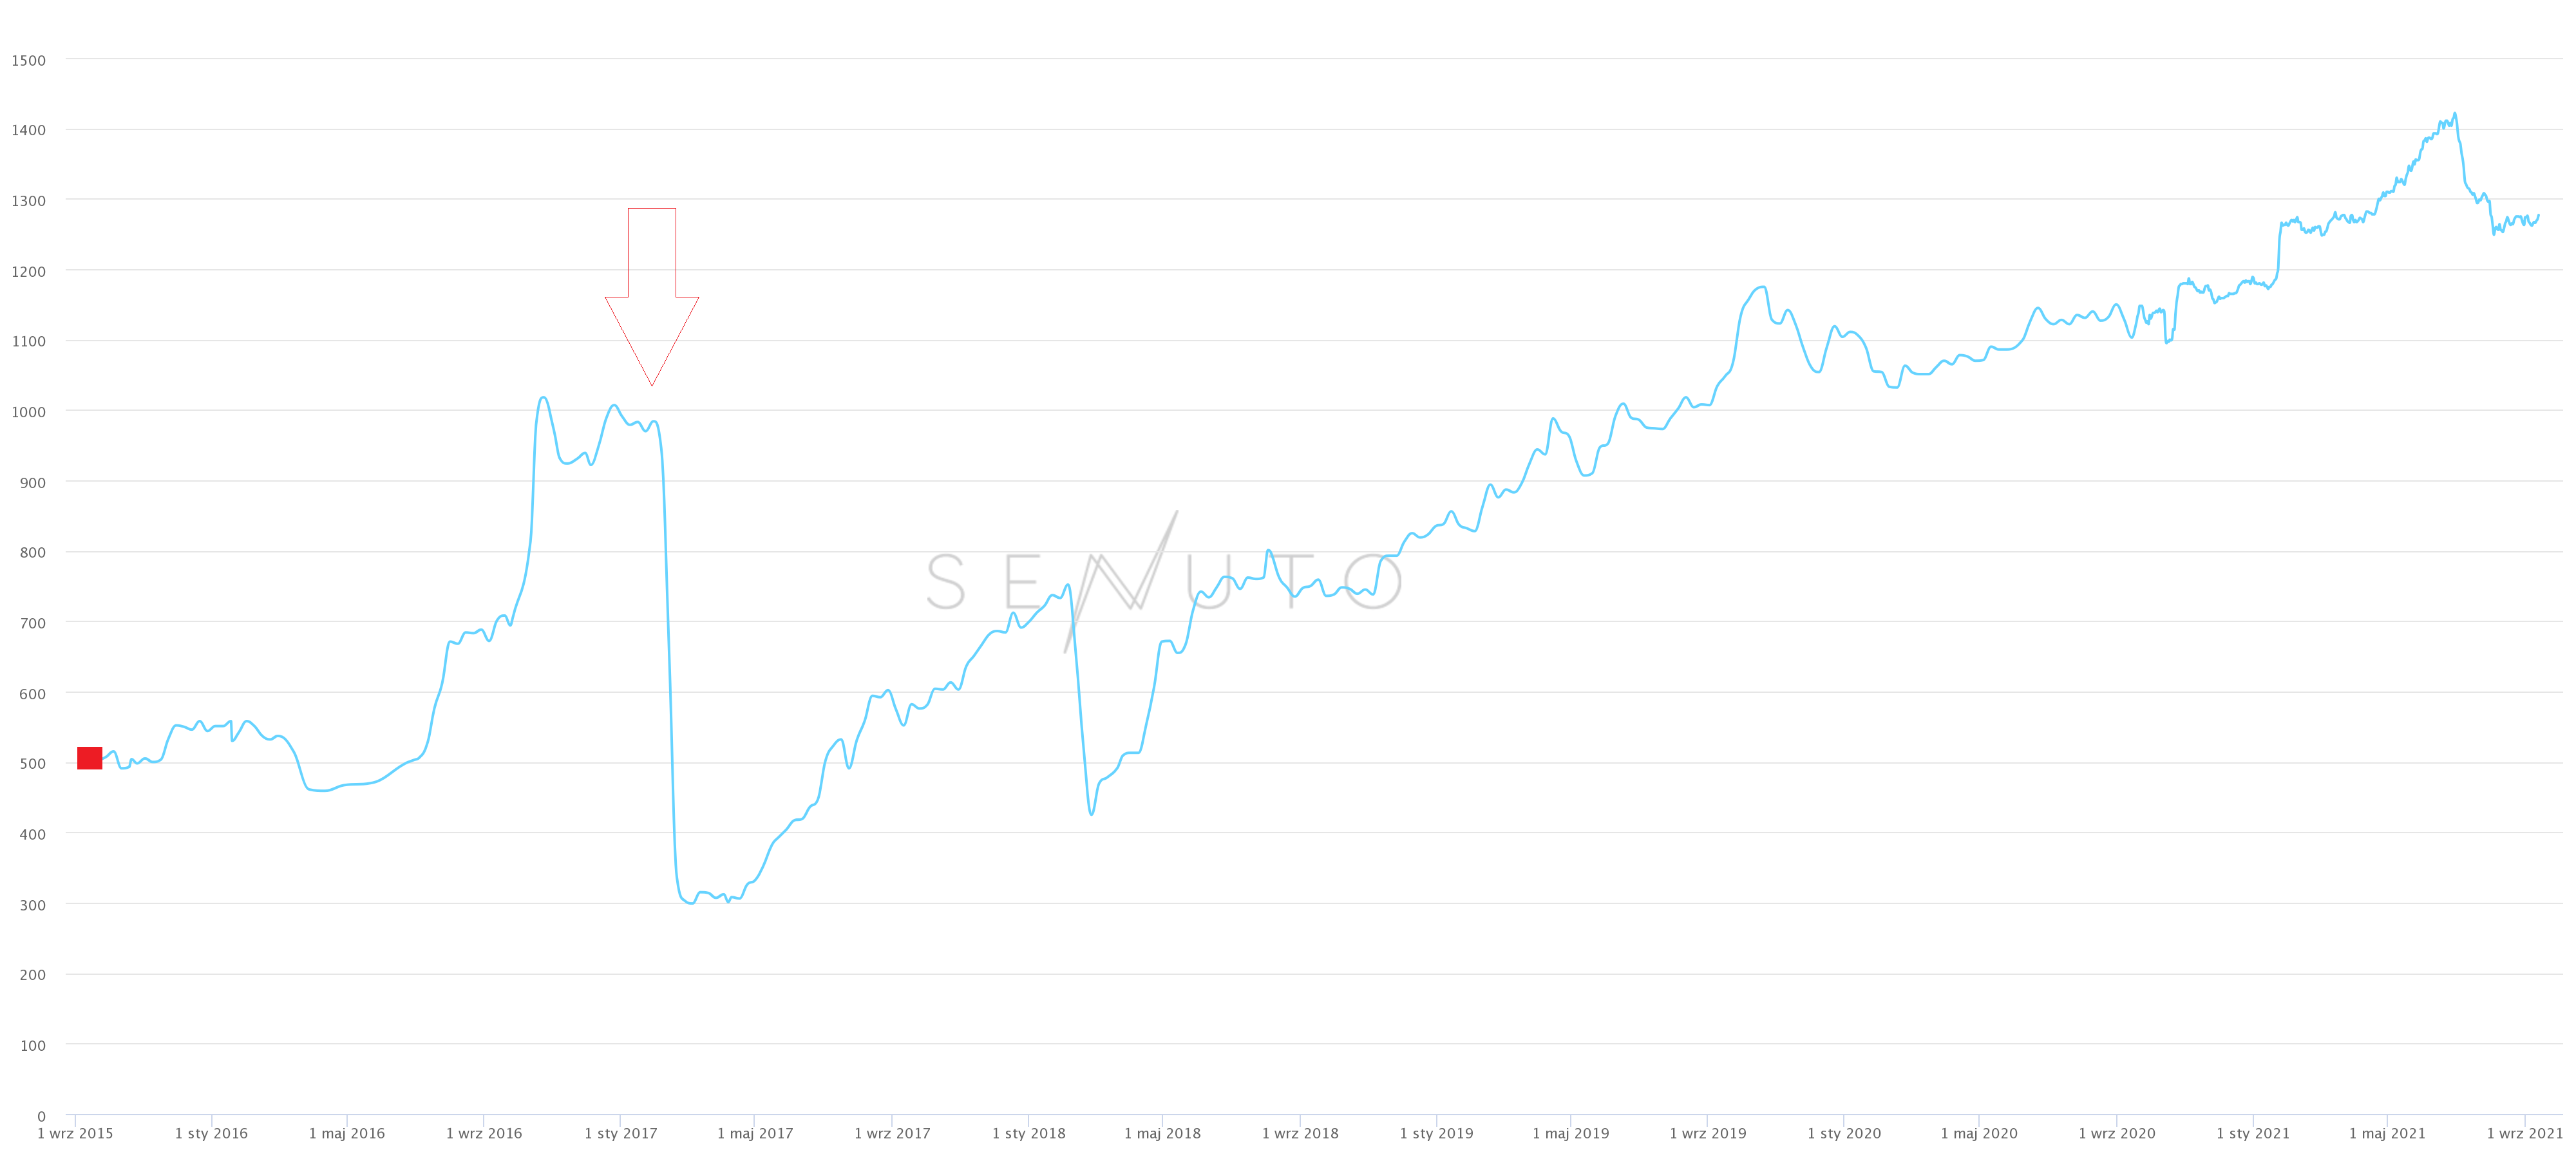Image resolution: width=2576 pixels, height=1159 pixels.
Task: Click the red downward arrow annotation
Action: coord(652,290)
